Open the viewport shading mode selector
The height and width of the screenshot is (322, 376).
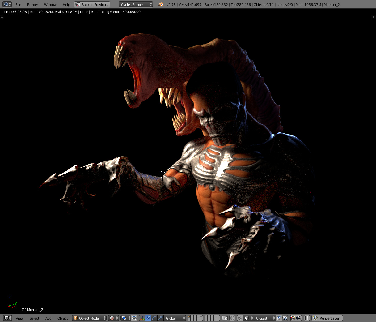tap(113, 318)
